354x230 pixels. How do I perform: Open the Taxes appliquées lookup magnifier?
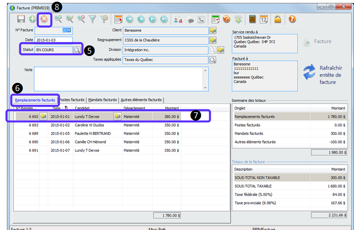pyautogui.click(x=212, y=60)
